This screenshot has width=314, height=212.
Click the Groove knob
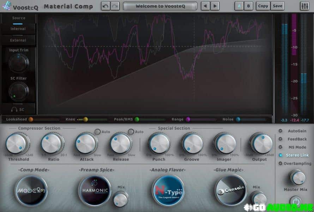pos(192,143)
